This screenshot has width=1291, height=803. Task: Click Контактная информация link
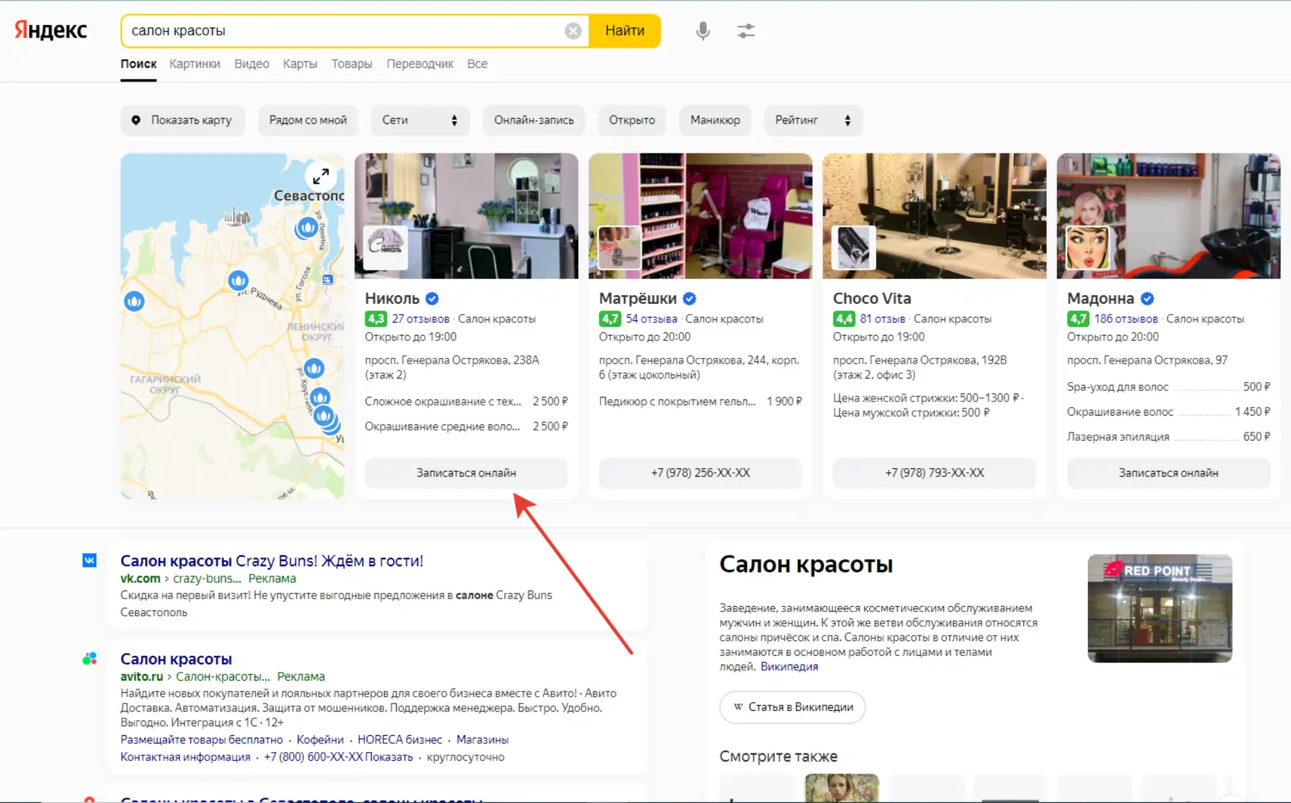(x=186, y=757)
